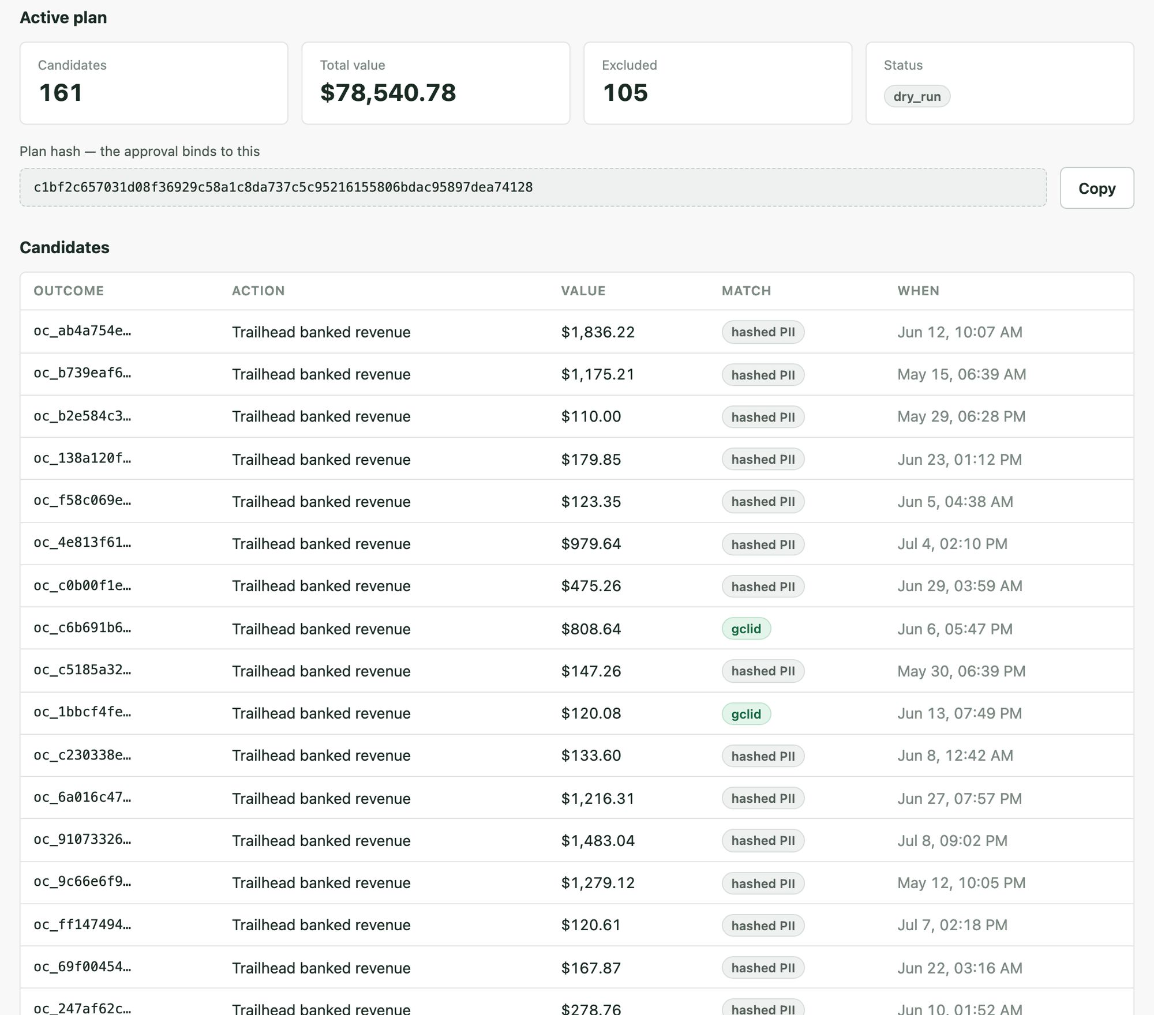Image resolution: width=1154 pixels, height=1015 pixels.
Task: Click hashed PII badge in the $123.35 row
Action: 763,502
